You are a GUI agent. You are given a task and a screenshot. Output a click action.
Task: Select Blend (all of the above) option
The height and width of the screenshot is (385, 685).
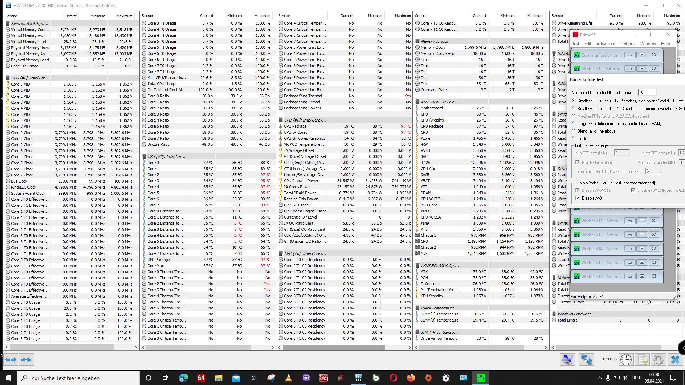574,131
